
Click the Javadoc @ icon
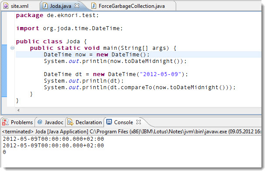tap(40, 122)
